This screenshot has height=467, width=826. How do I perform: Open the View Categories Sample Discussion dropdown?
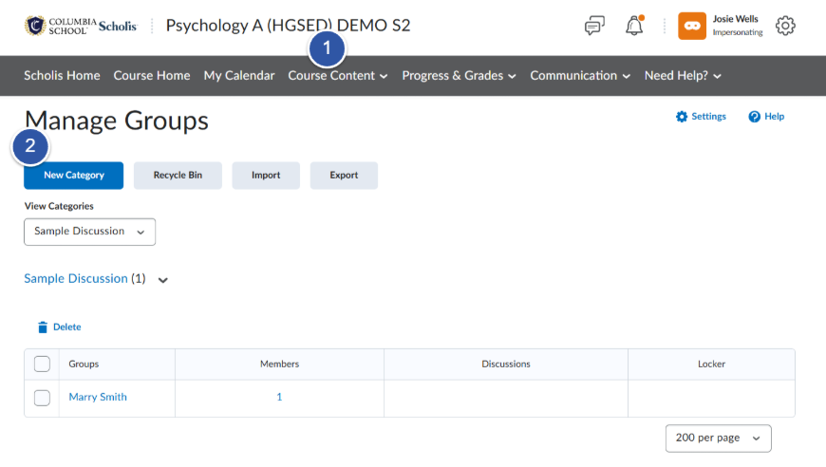coord(89,232)
